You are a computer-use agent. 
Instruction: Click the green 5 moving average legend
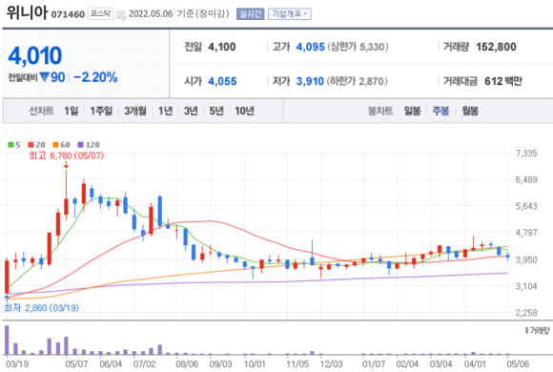click(x=14, y=145)
